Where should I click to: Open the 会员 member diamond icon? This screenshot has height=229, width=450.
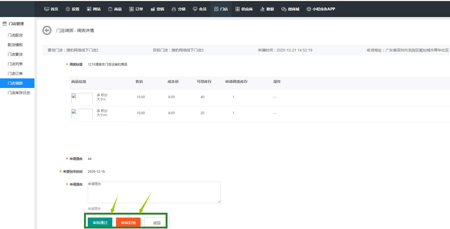[195, 9]
